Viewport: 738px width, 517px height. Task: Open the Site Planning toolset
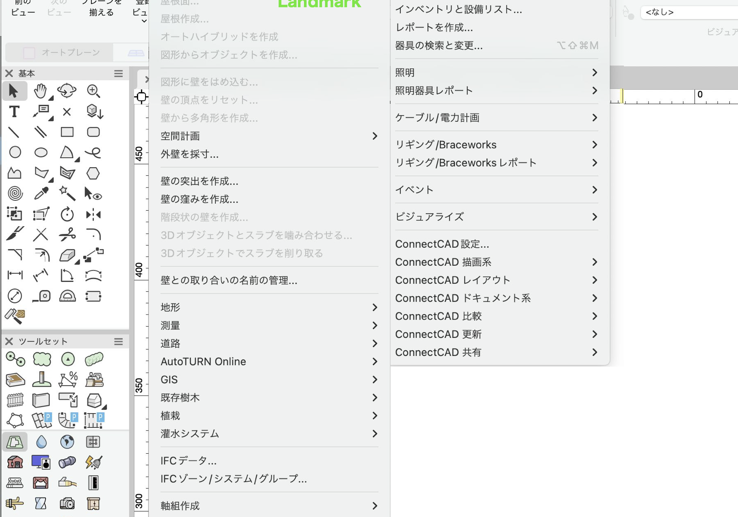click(15, 442)
